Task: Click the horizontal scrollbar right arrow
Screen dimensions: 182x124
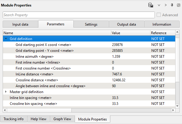Action: point(173,110)
